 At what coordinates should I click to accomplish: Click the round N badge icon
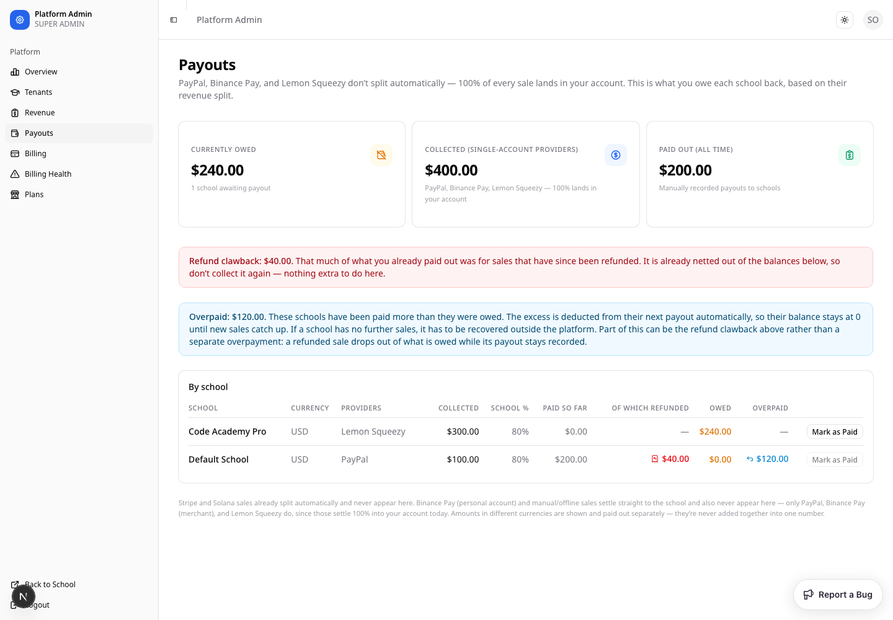24,596
